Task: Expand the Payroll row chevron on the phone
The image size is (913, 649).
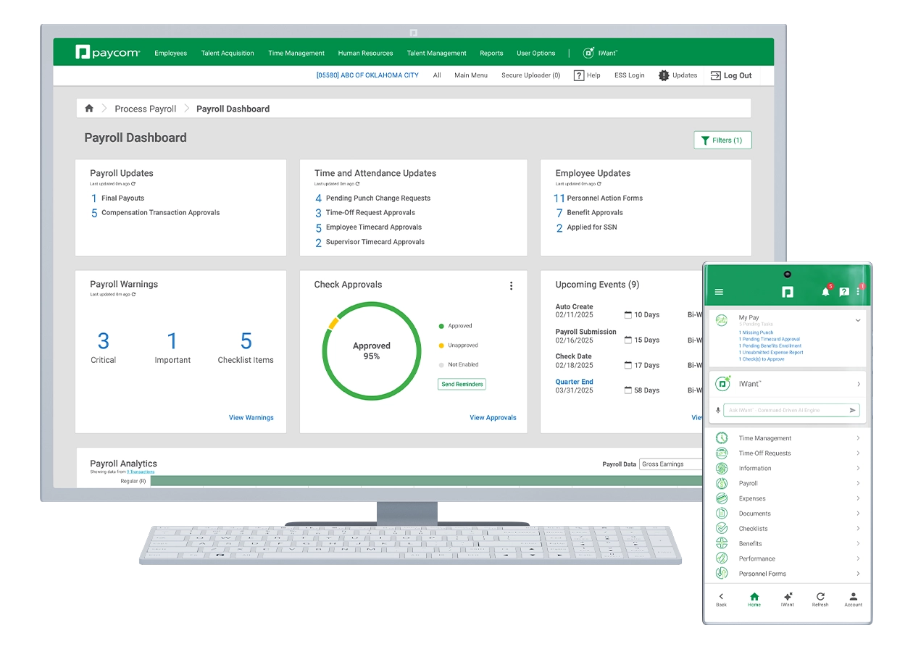Action: (x=858, y=483)
